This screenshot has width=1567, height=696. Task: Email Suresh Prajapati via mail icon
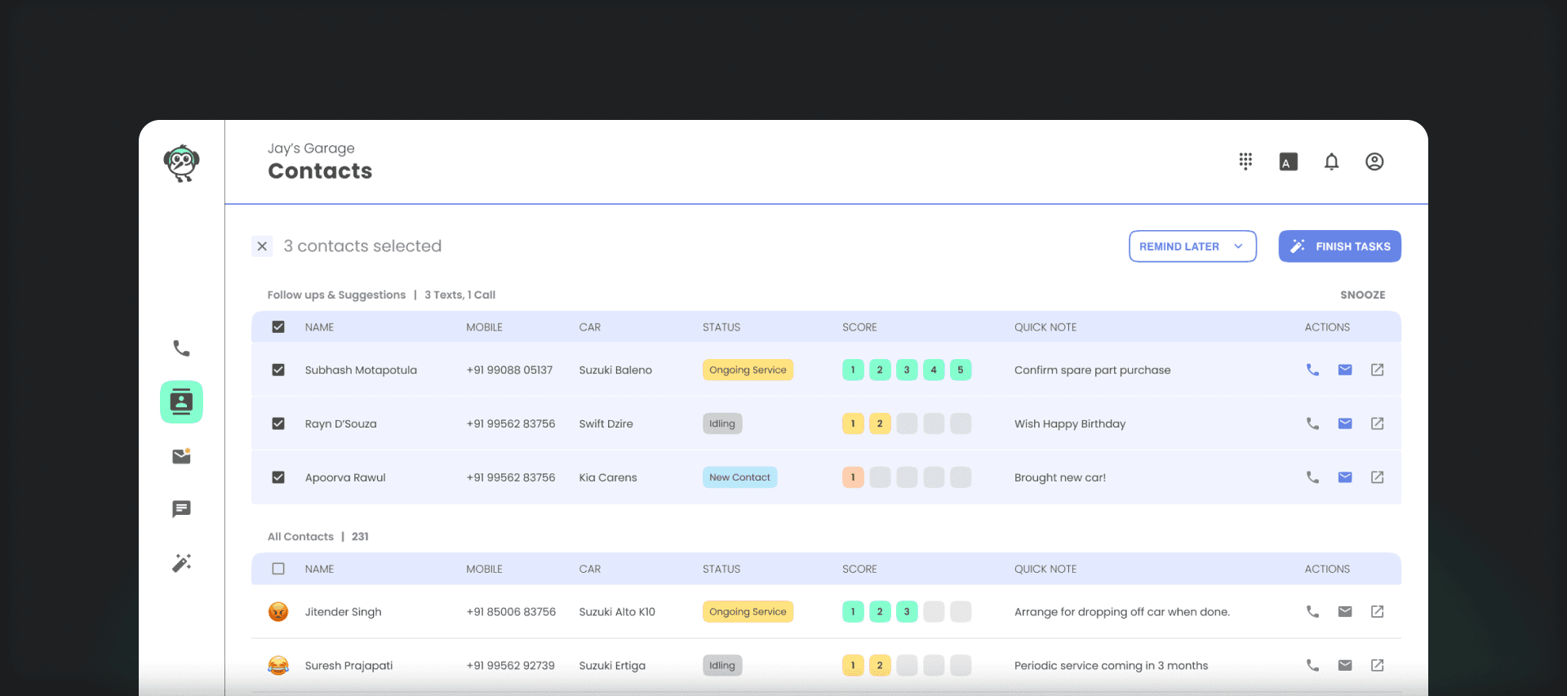pos(1345,665)
